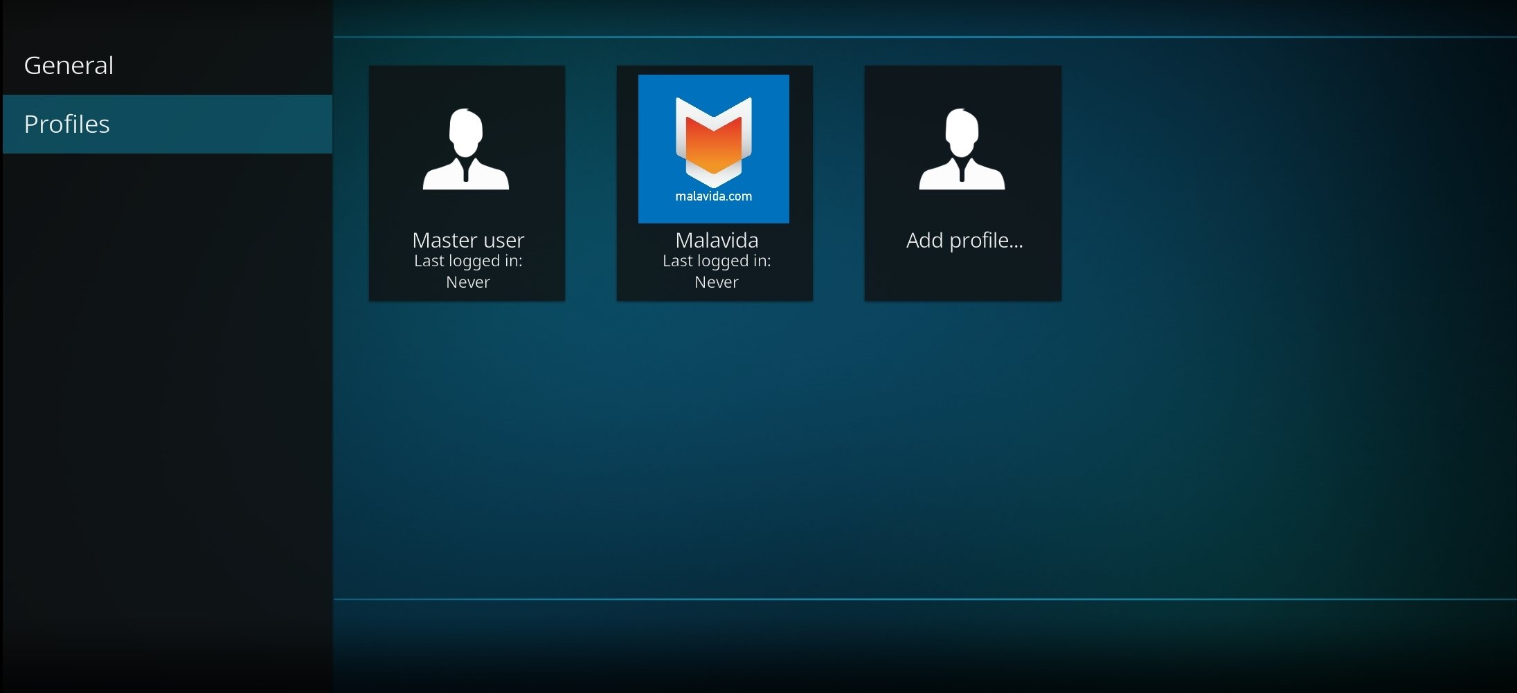Viewport: 1517px width, 693px height.
Task: Click 'Last logged in:' under Malavida
Action: (717, 261)
